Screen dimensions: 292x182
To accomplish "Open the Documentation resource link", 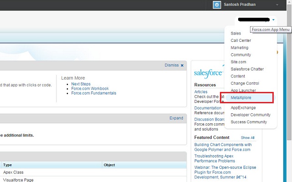I will coord(208,108).
